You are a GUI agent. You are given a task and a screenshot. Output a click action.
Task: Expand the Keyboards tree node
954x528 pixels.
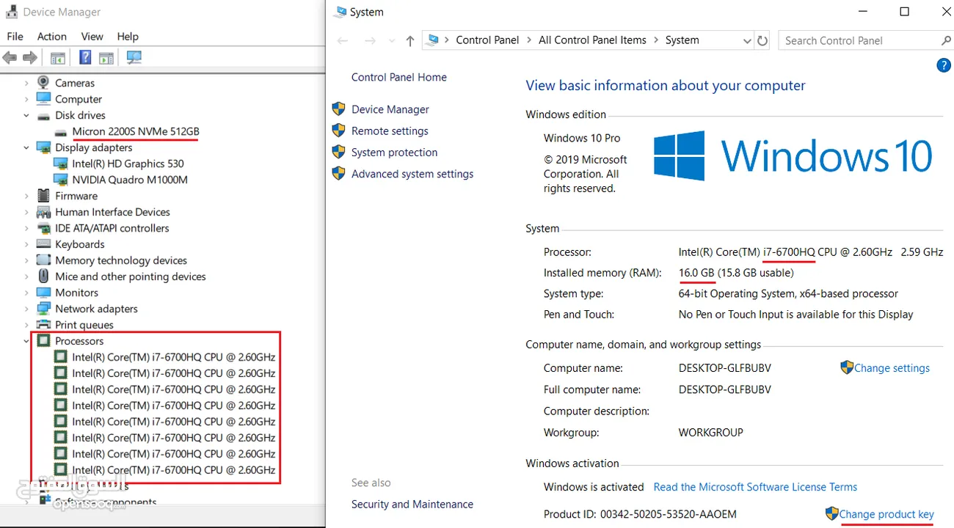(x=26, y=244)
